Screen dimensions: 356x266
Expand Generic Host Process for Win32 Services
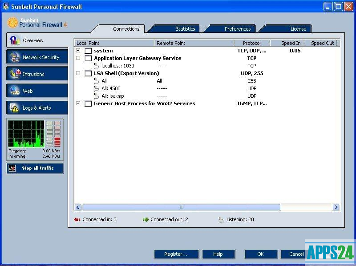78,103
